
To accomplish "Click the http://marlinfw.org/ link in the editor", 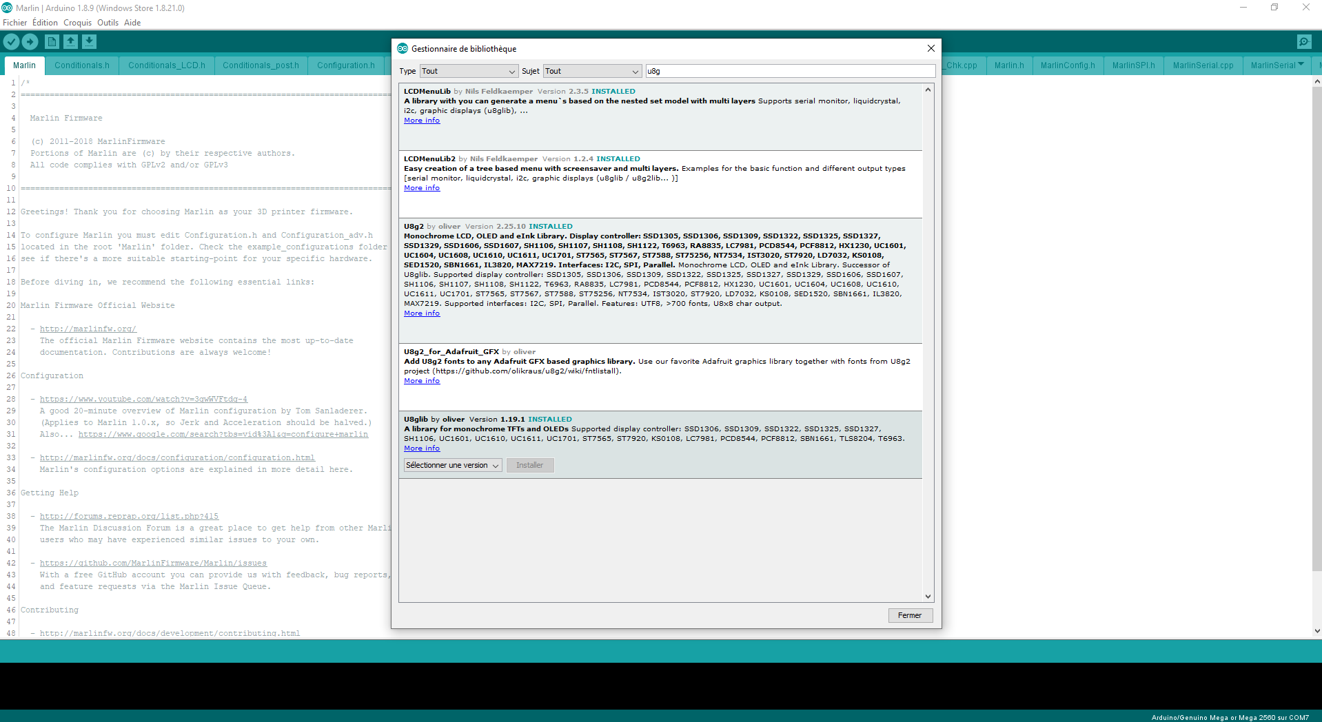I will (x=88, y=329).
